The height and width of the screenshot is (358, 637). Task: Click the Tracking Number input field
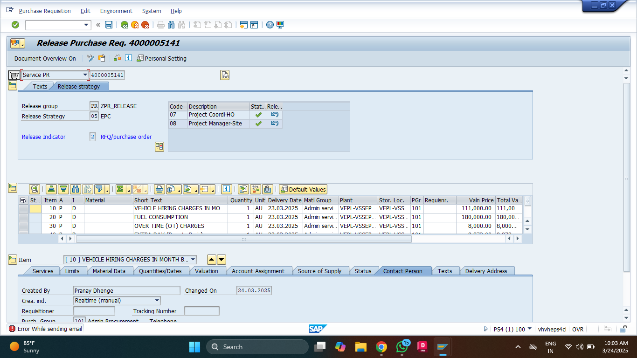(201, 311)
